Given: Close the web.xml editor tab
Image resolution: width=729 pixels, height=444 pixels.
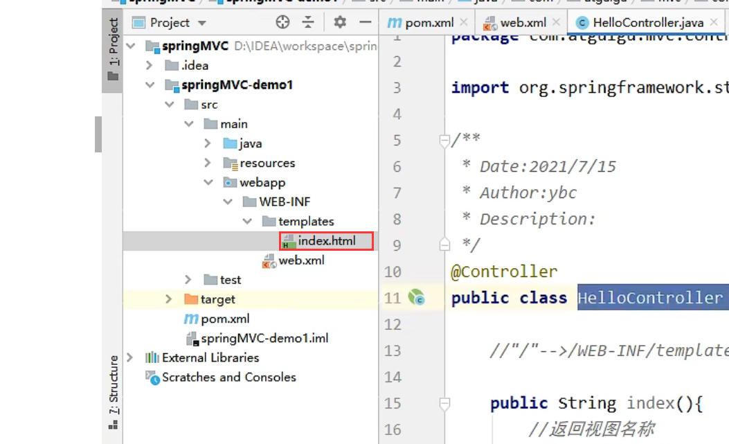Looking at the screenshot, I should pos(555,23).
